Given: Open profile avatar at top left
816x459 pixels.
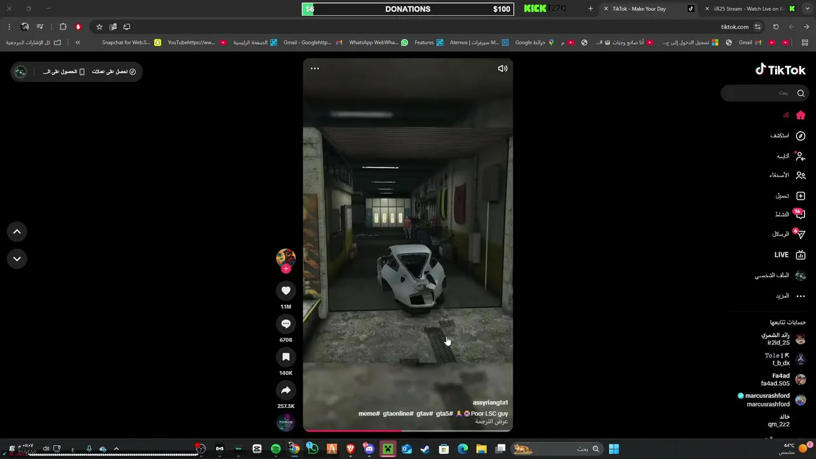Looking at the screenshot, I should [20, 71].
